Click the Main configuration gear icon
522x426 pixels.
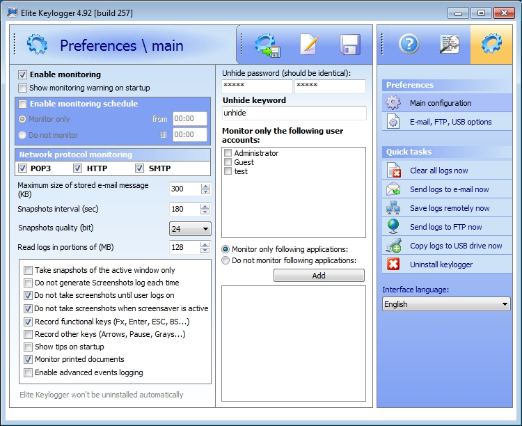(393, 102)
